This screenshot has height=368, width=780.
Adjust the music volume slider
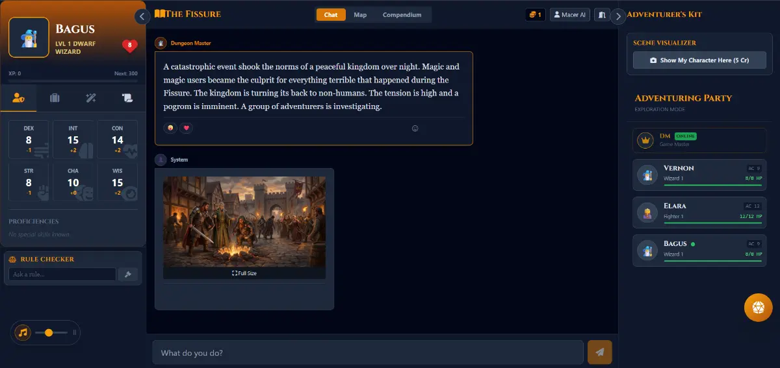coord(51,332)
